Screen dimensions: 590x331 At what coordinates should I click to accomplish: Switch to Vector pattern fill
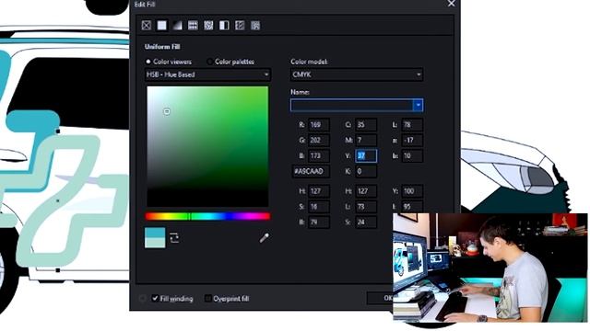click(193, 25)
